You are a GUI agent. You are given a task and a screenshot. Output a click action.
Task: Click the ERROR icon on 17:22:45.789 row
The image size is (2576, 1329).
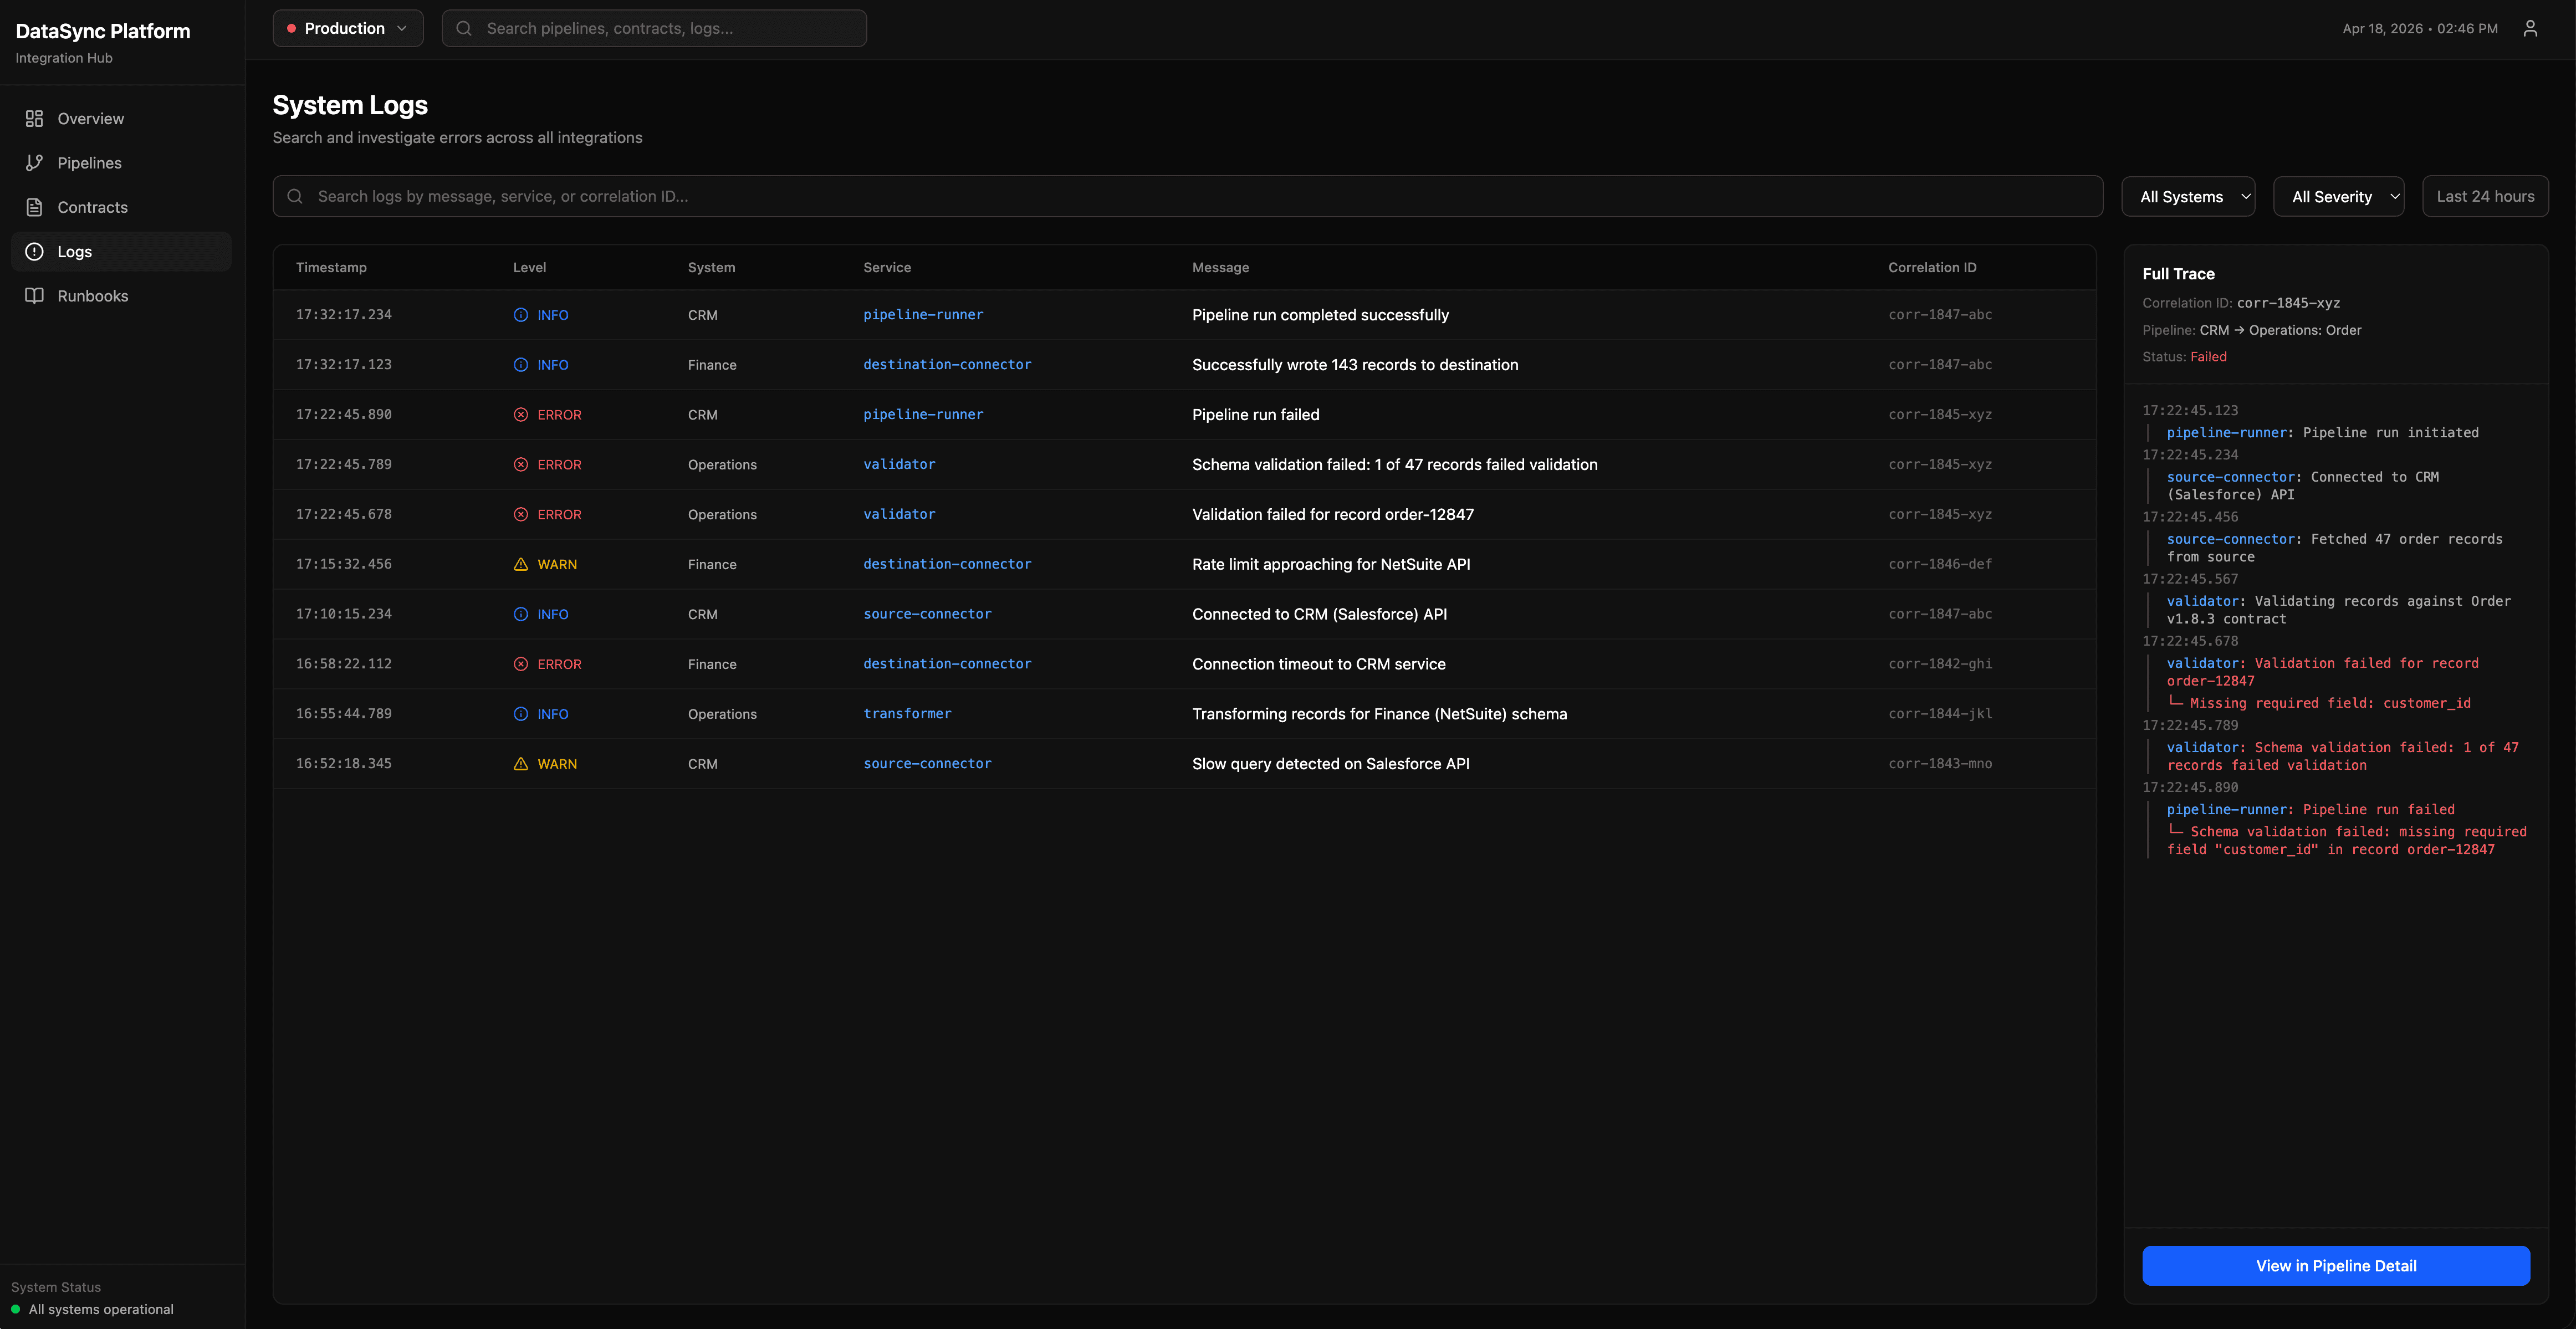click(x=521, y=465)
